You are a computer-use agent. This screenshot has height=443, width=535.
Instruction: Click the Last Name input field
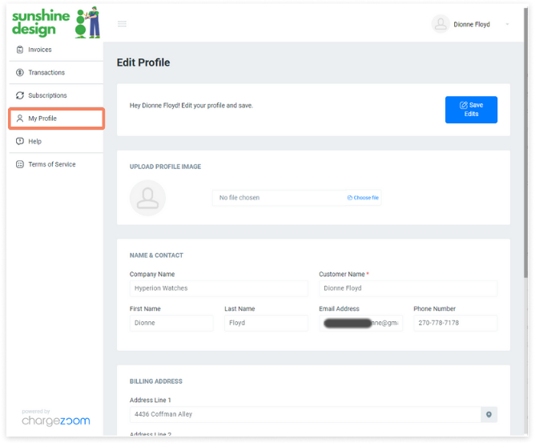click(266, 323)
